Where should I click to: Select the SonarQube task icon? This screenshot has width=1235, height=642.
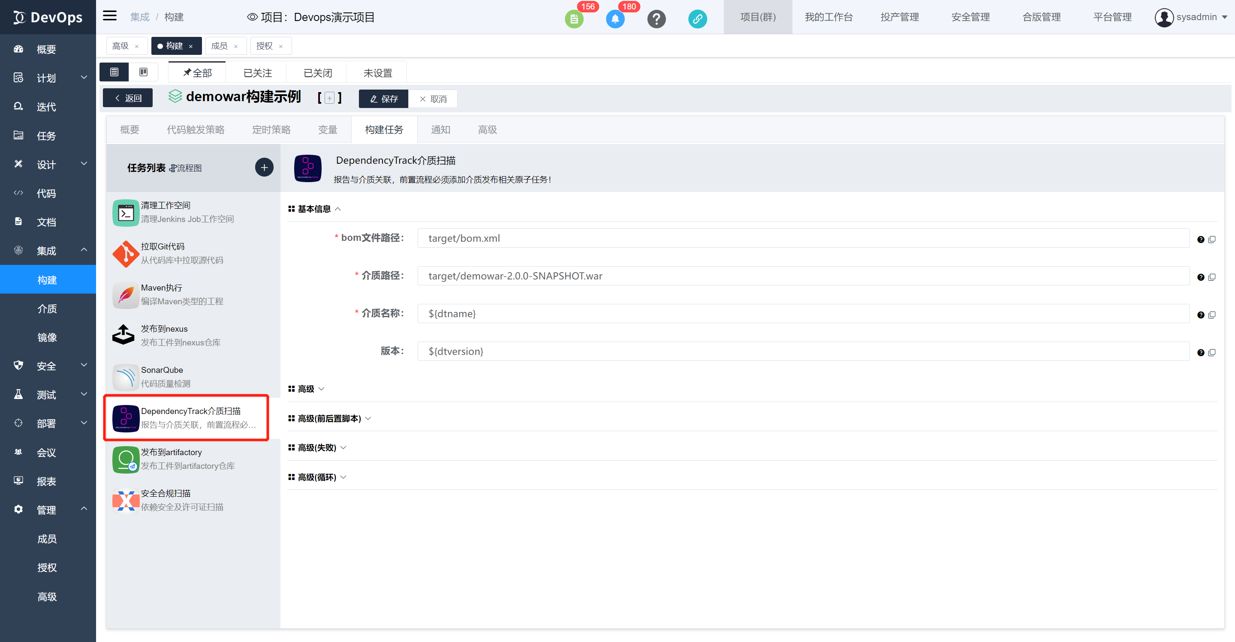tap(126, 377)
